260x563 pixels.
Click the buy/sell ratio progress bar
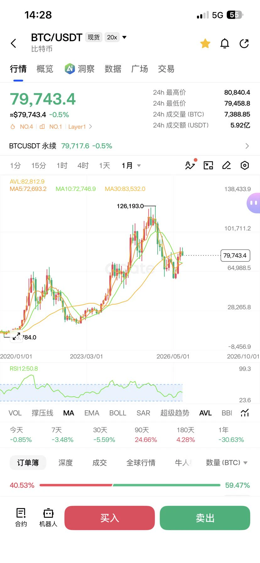tap(130, 485)
